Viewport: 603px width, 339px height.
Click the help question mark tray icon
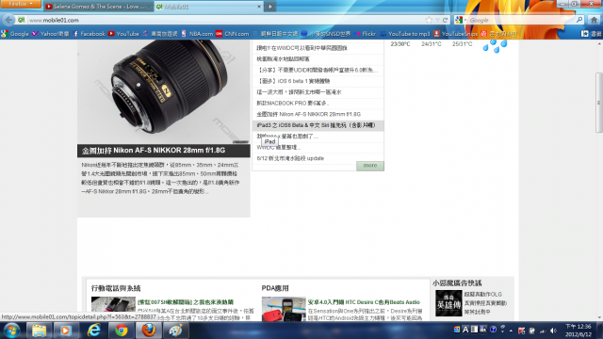pos(493,330)
